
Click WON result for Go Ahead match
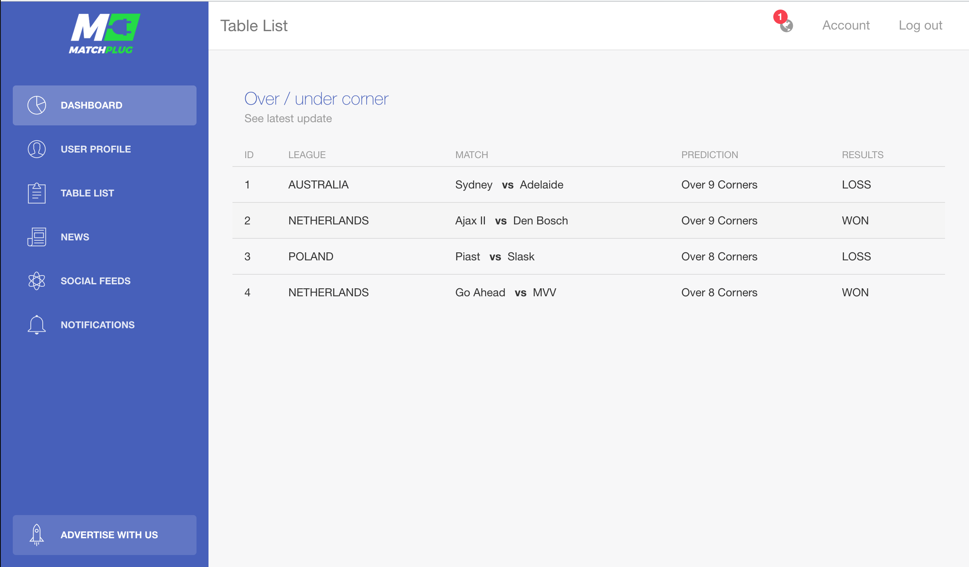coord(855,293)
